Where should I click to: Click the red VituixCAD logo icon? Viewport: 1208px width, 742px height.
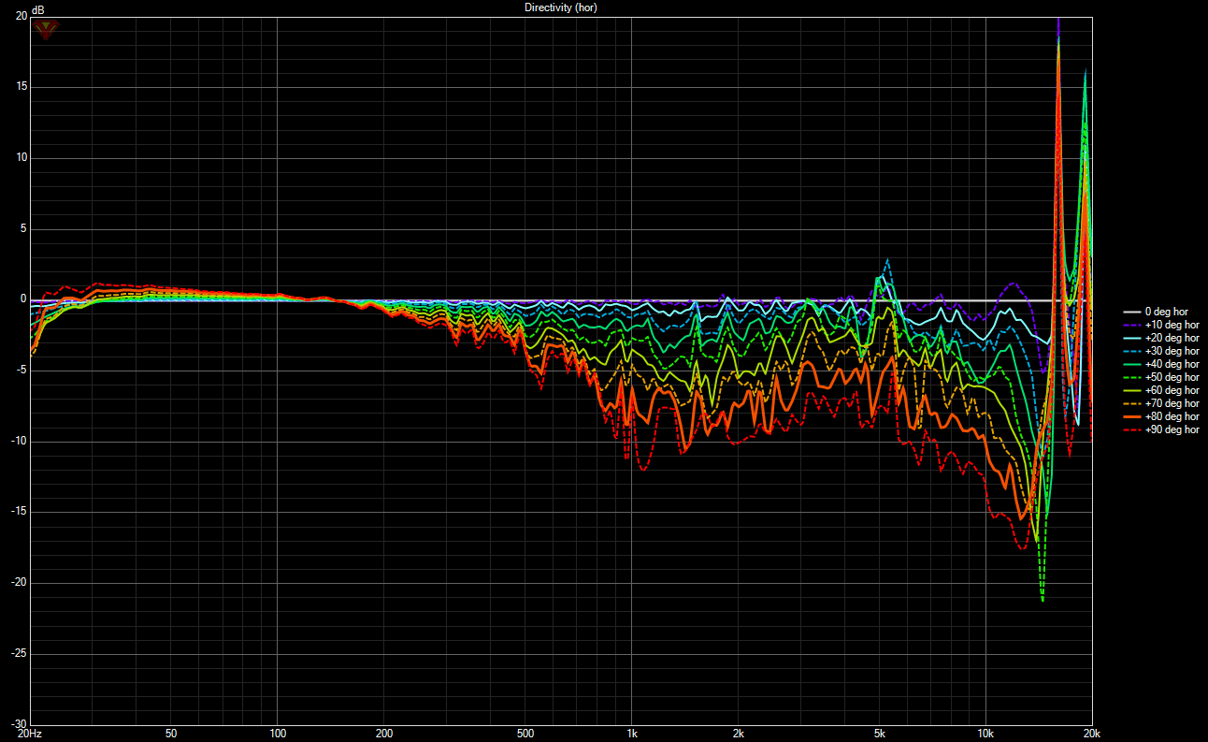[45, 28]
